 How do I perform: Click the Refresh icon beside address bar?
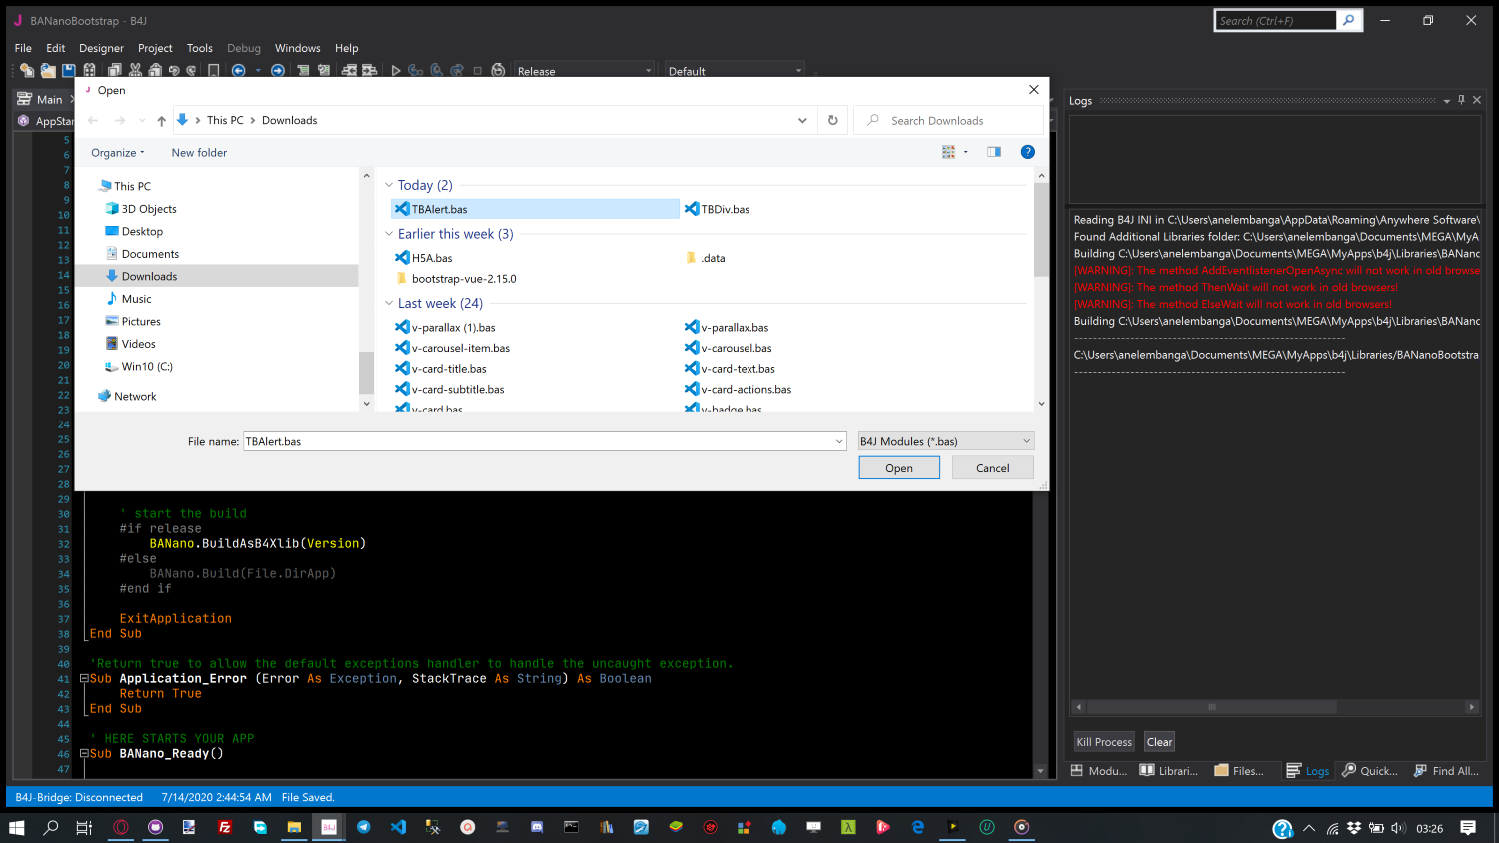tap(832, 120)
